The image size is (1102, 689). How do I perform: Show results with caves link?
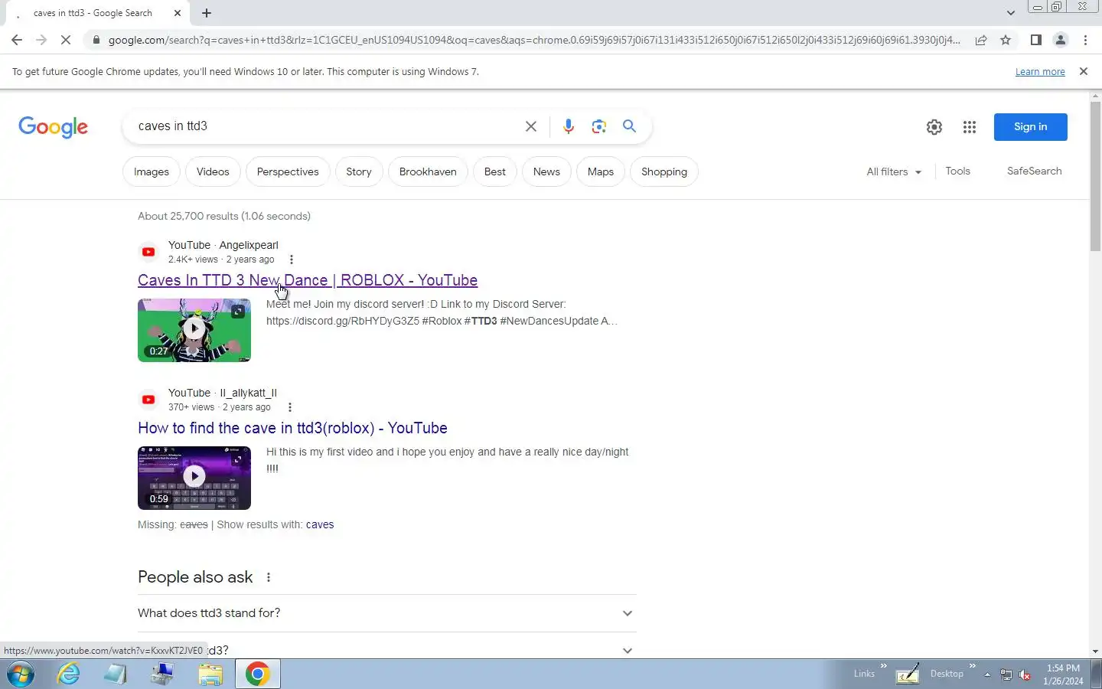[320, 524]
